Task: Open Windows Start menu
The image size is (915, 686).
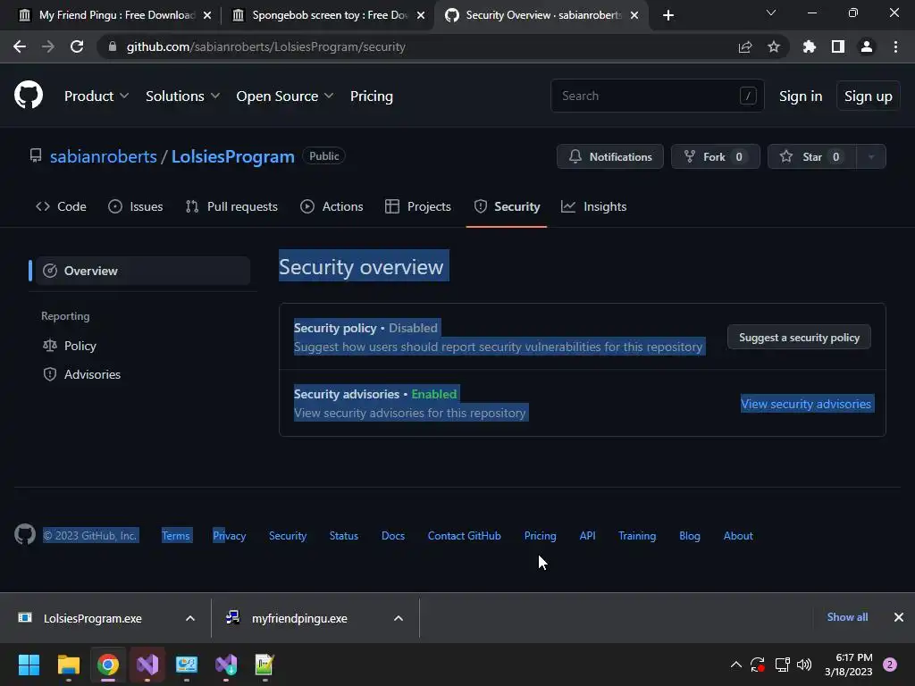Action: click(29, 665)
